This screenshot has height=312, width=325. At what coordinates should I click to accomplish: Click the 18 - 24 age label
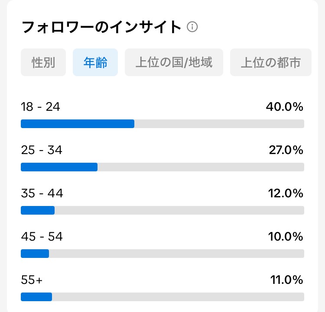tap(40, 107)
